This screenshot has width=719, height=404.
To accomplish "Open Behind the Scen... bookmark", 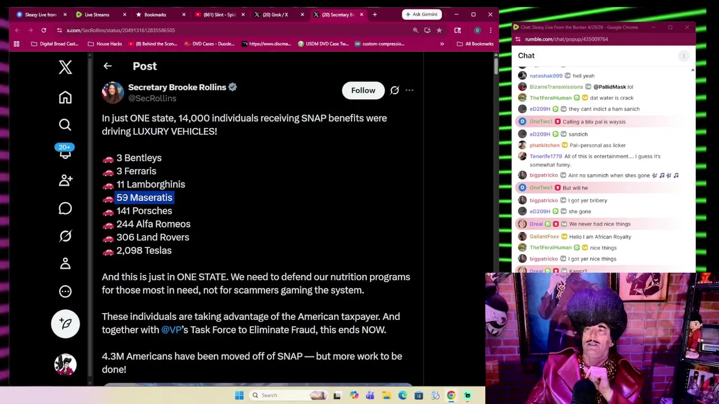I will pyautogui.click(x=153, y=44).
